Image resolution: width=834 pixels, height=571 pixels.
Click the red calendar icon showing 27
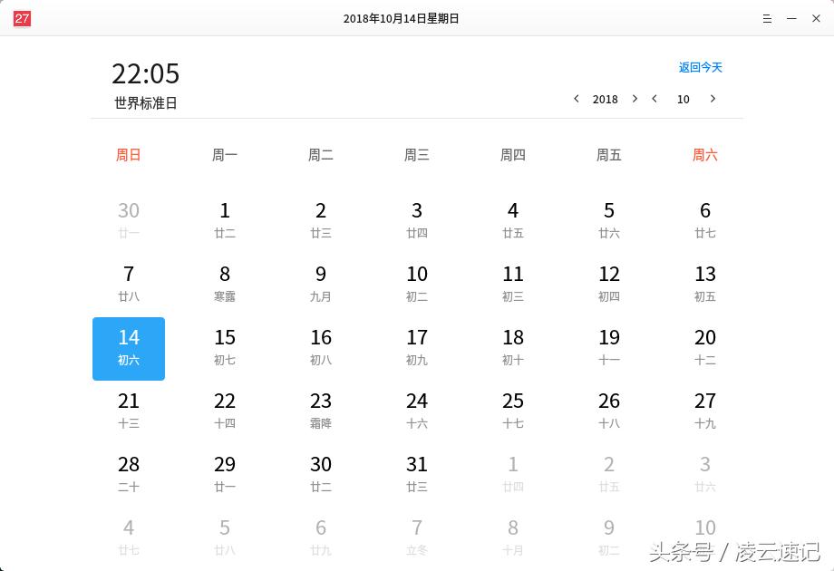click(21, 17)
